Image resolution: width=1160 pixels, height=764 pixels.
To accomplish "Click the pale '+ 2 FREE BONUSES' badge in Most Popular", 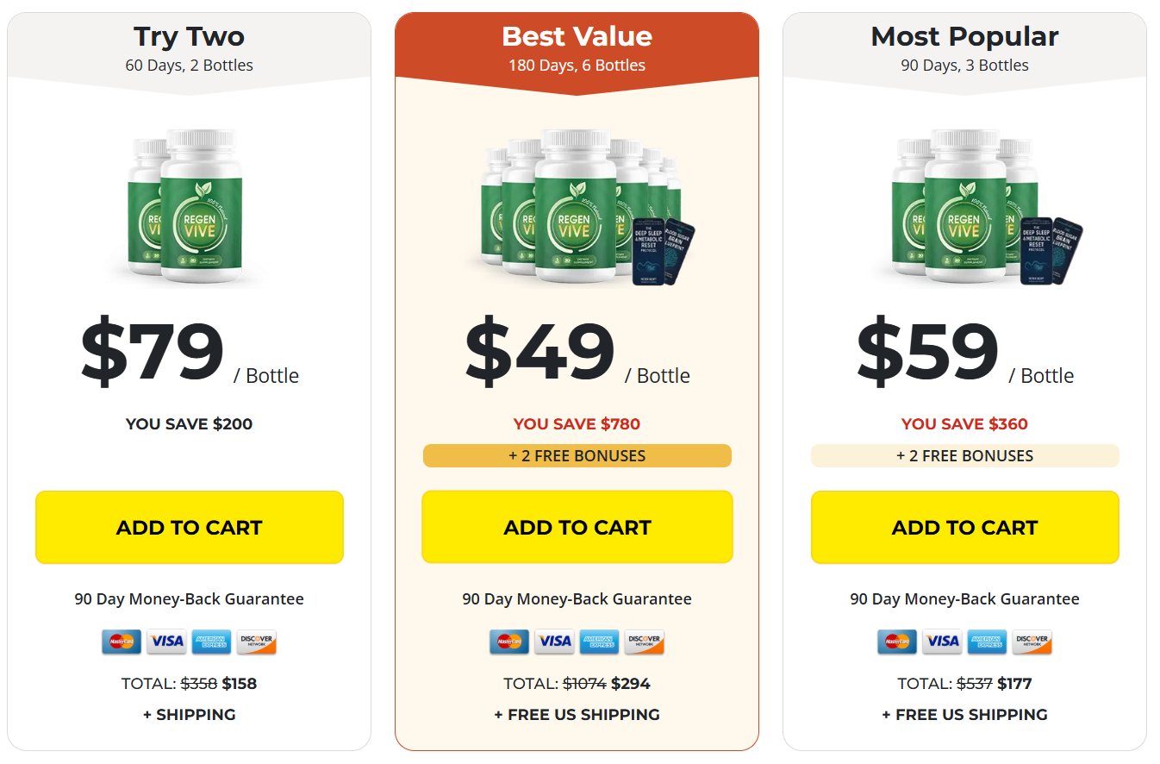I will (965, 455).
